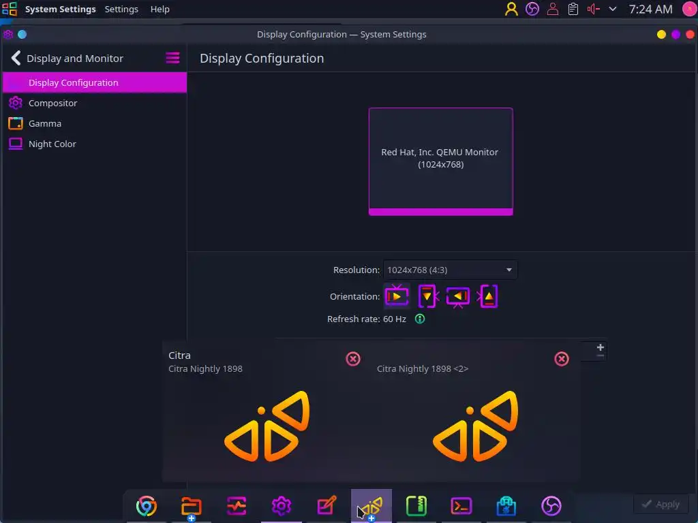Open the Compositor settings
Screen dimensions: 698x523
94,104
